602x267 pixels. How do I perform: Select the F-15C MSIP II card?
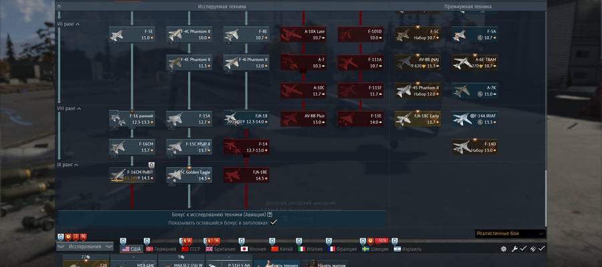click(x=189, y=147)
